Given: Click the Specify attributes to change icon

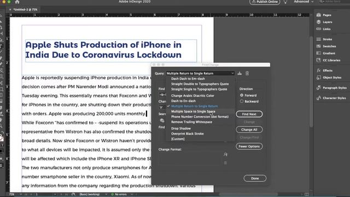Looking at the screenshot, I should click(225, 154).
